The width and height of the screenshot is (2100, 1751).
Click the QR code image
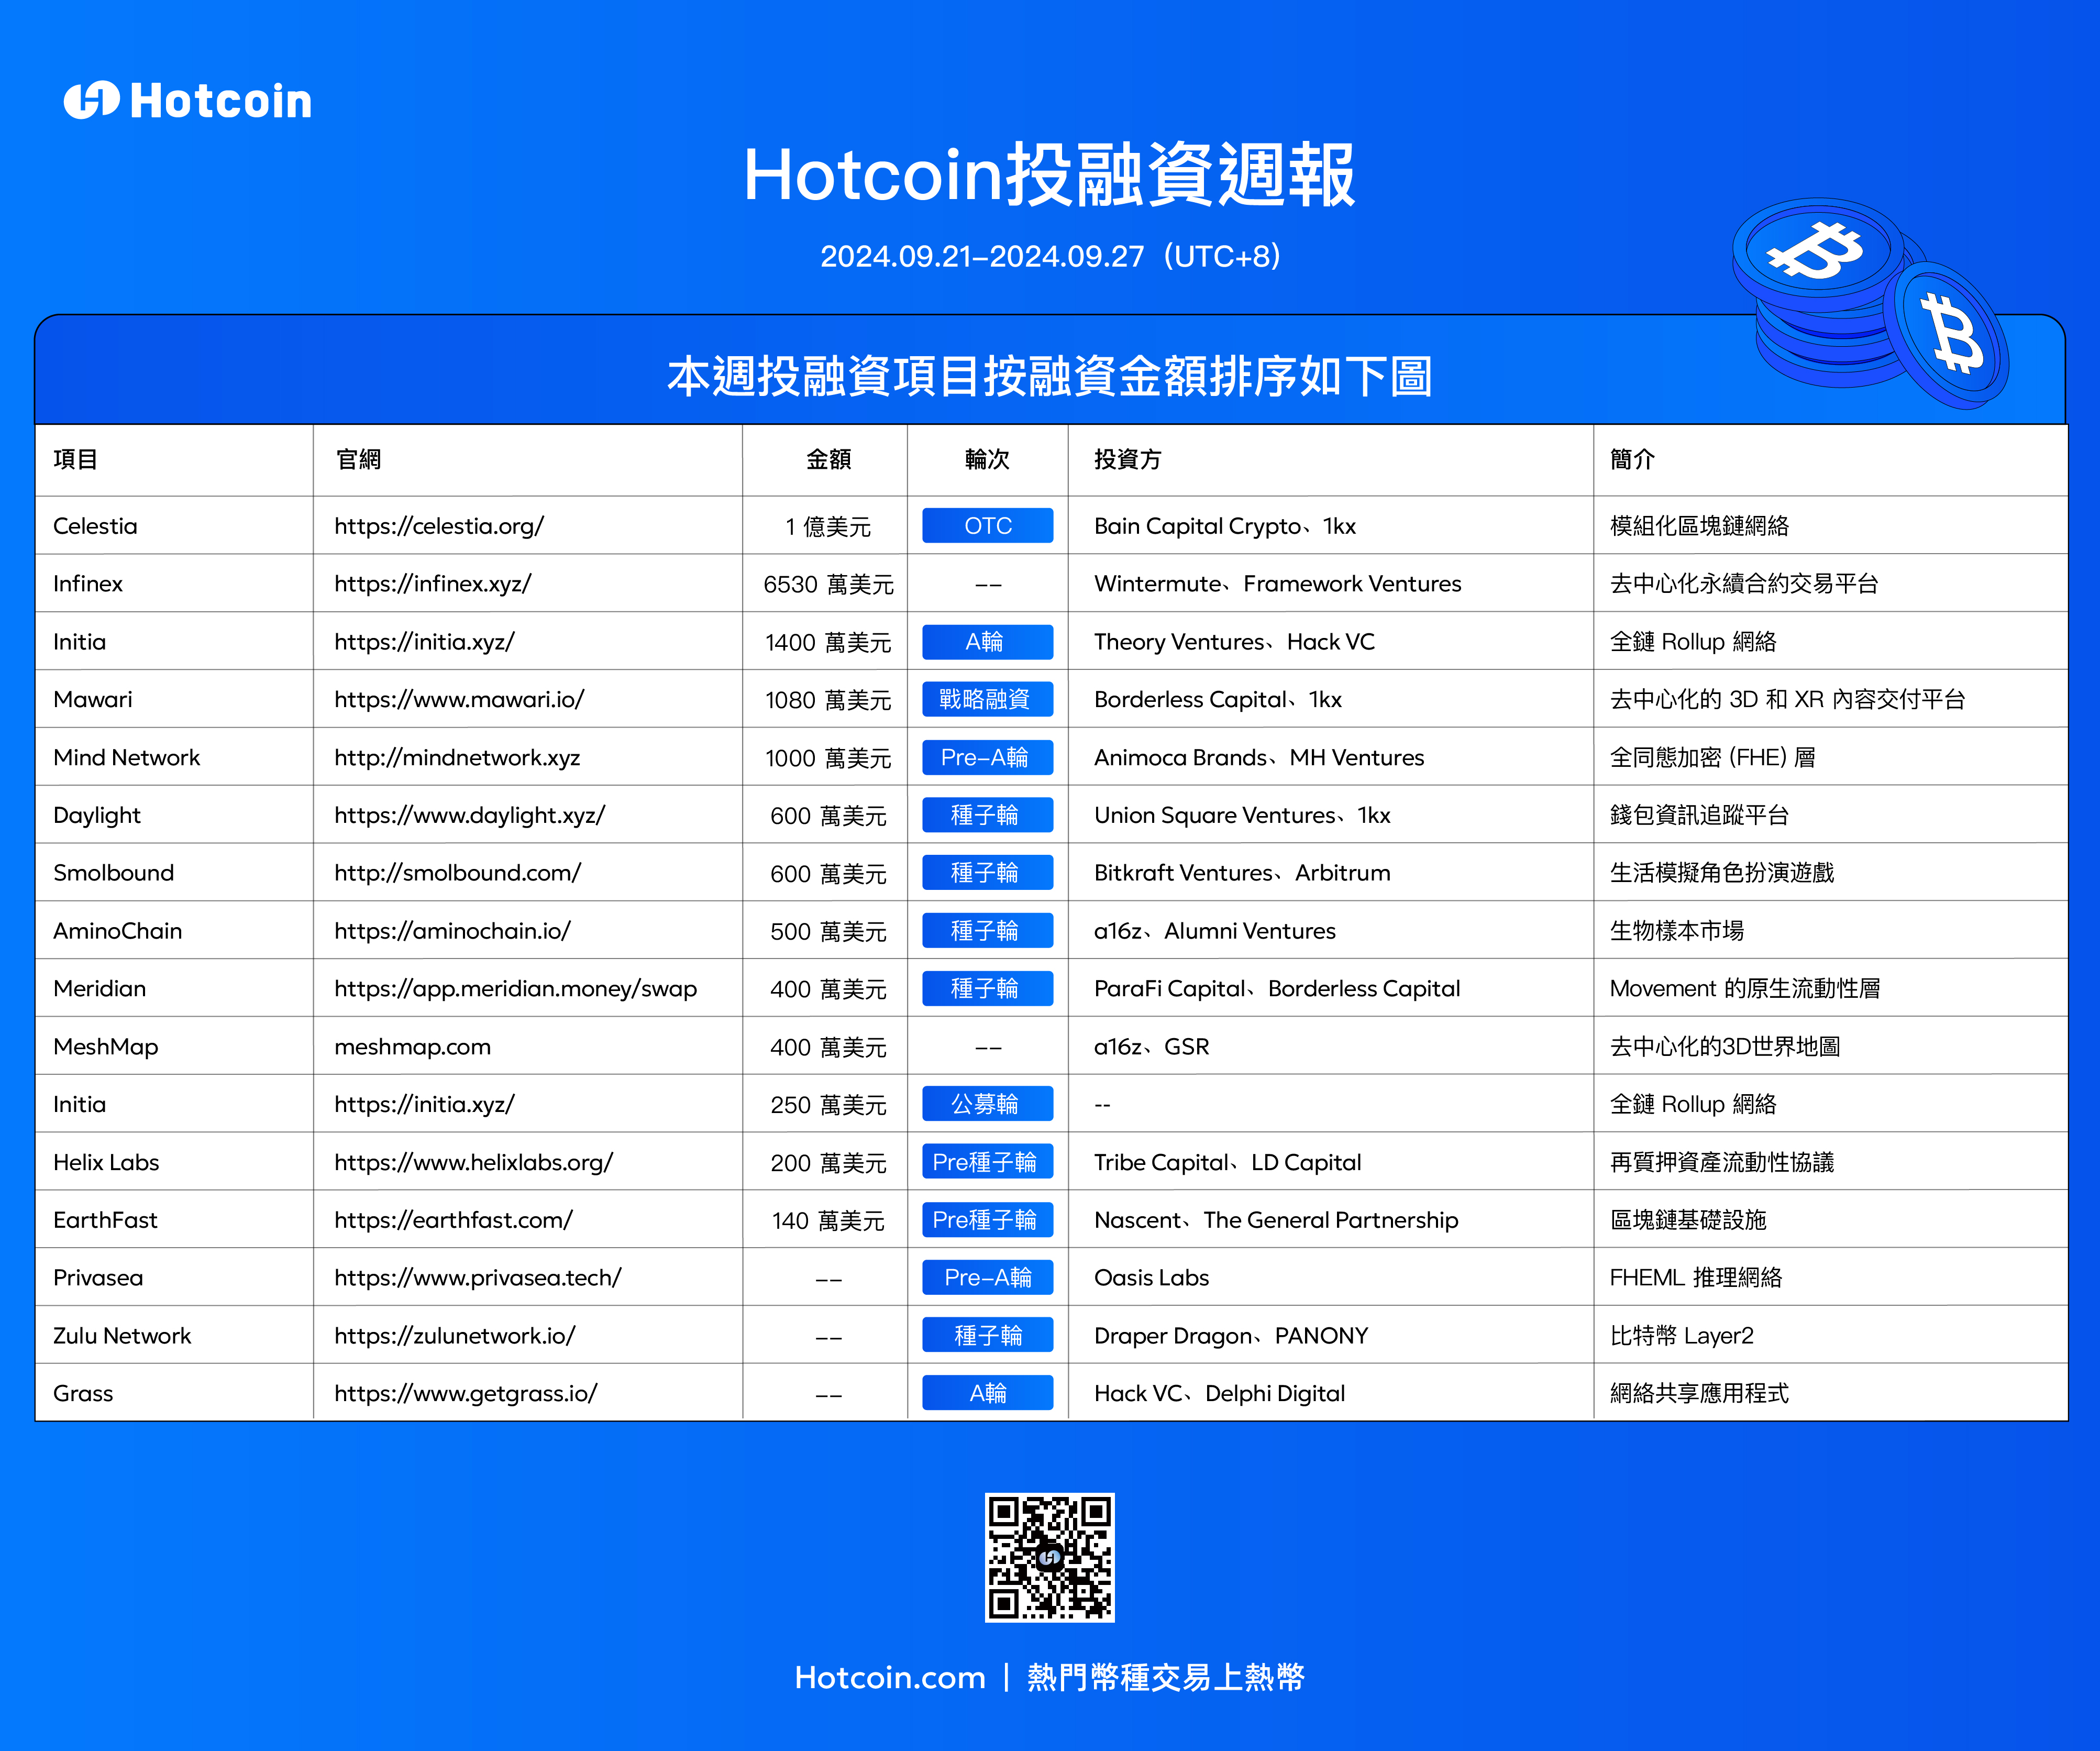(x=1049, y=1557)
